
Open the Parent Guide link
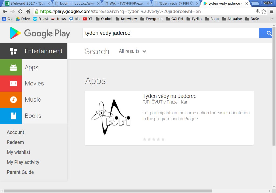[20, 172]
